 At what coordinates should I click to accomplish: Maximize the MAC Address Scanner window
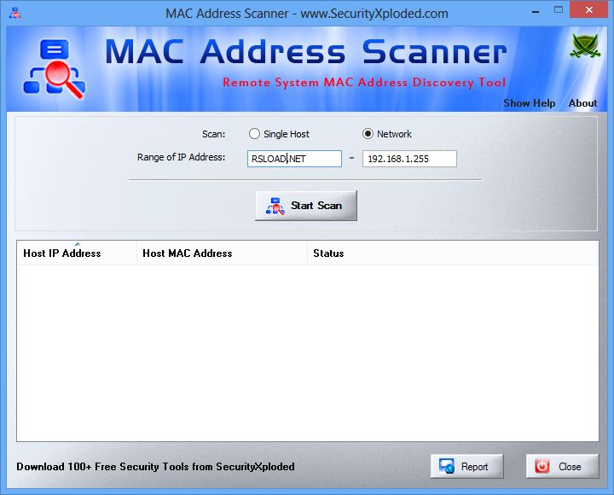point(559,10)
